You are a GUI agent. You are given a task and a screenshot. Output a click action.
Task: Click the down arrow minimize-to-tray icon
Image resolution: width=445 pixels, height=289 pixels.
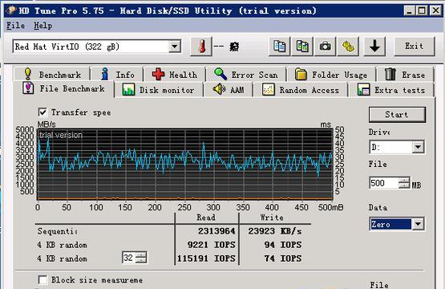tap(374, 47)
